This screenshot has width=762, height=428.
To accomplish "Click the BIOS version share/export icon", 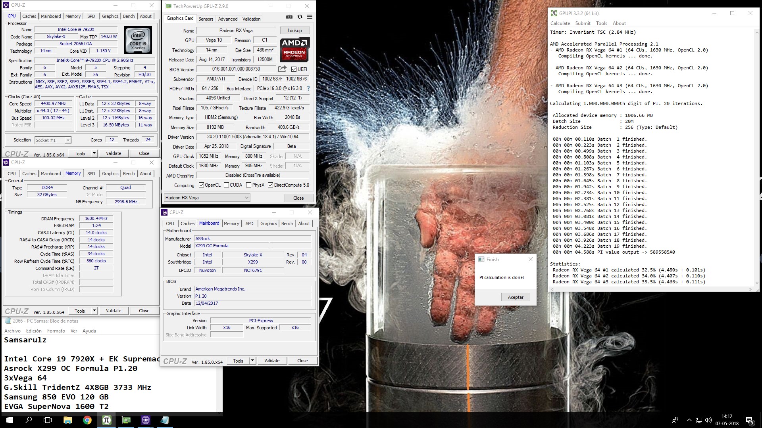I will [282, 69].
